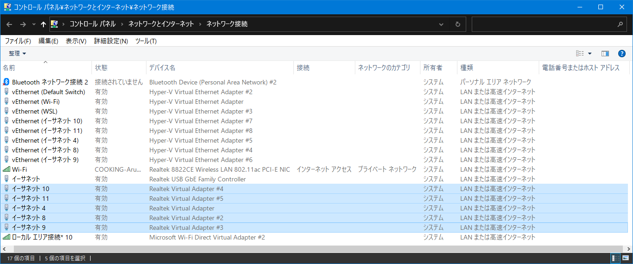Sort by the 種類 column header
This screenshot has width=633, height=264.
point(498,68)
